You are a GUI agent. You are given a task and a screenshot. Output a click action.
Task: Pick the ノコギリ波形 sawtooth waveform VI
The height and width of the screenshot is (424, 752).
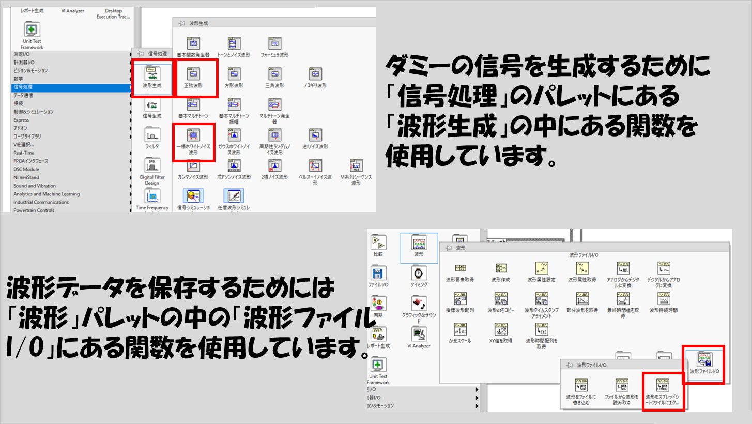(x=316, y=74)
